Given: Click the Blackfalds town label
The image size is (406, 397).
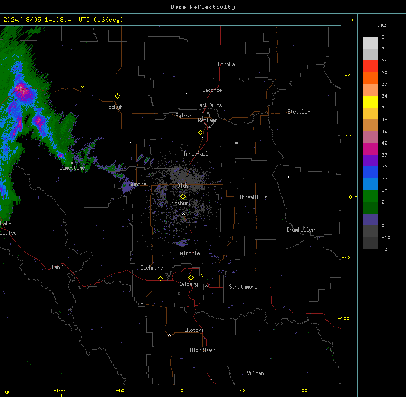Looking at the screenshot, I should click(x=208, y=105).
